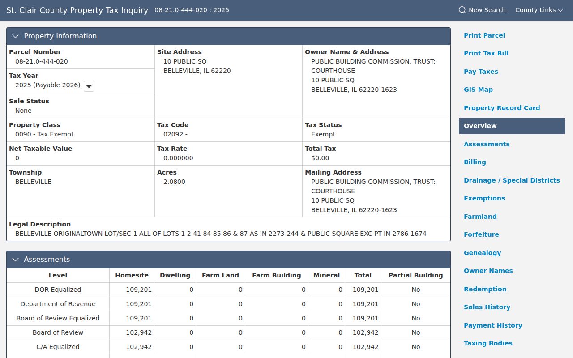Switch to the Assessments sidebar section
573x358 pixels.
487,144
